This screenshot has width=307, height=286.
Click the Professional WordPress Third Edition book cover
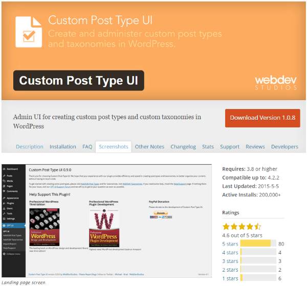coord(45,227)
